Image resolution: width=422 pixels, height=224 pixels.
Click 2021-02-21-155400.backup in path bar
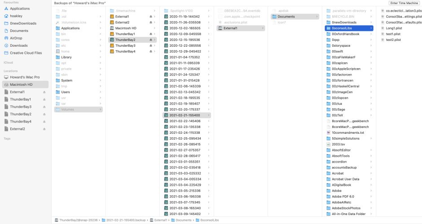pyautogui.click(x=123, y=220)
